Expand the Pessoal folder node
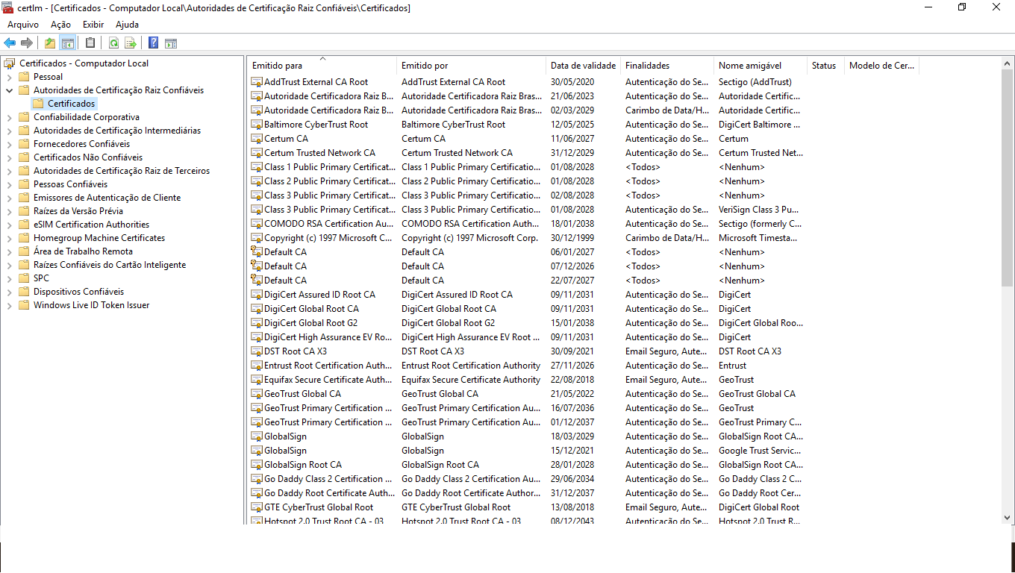The height and width of the screenshot is (573, 1015). pyautogui.click(x=9, y=77)
